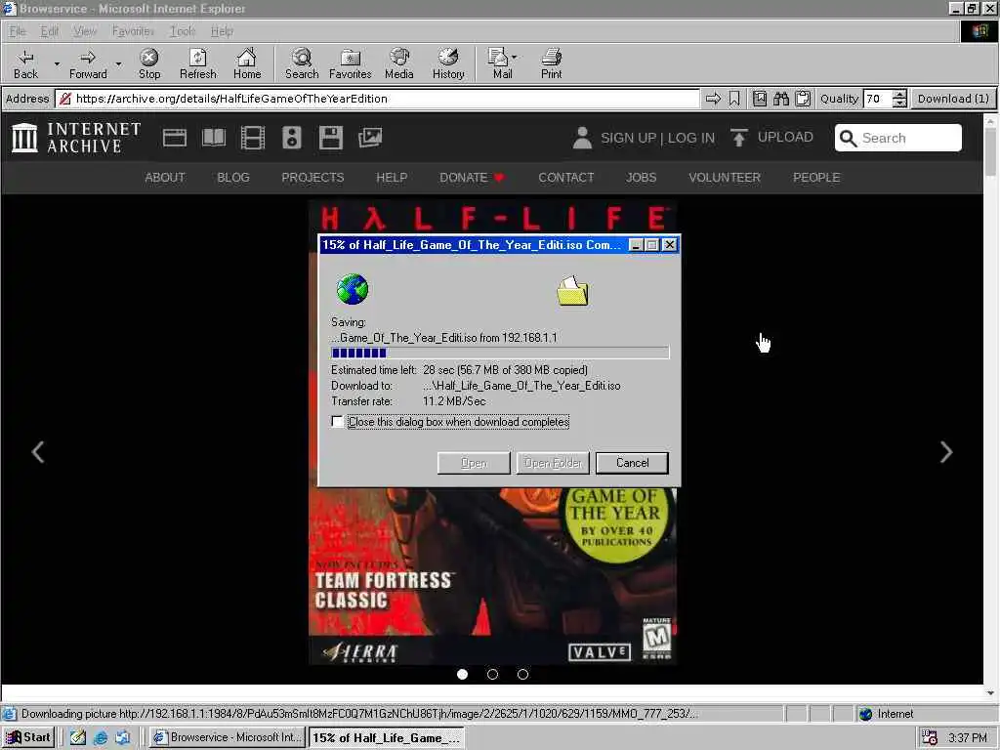Open the Search pane from toolbar
This screenshot has height=750, width=1000.
coord(302,64)
